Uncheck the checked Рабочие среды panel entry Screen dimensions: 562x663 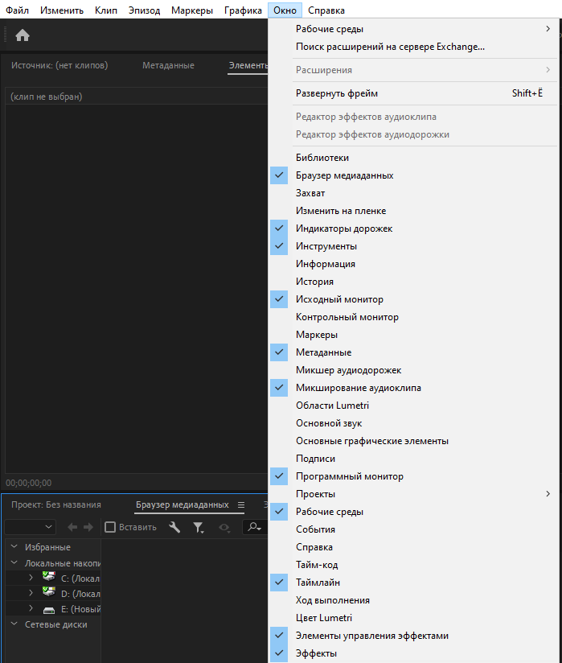click(412, 512)
